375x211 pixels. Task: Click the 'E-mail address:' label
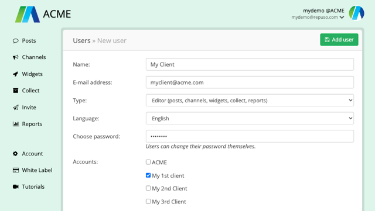[x=93, y=82]
